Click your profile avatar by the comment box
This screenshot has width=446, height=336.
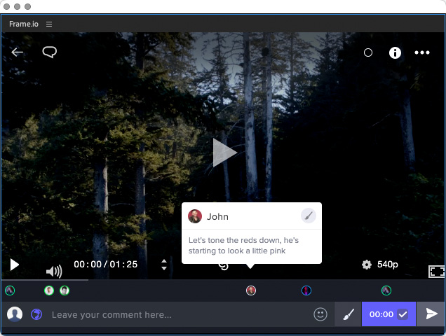coord(15,314)
